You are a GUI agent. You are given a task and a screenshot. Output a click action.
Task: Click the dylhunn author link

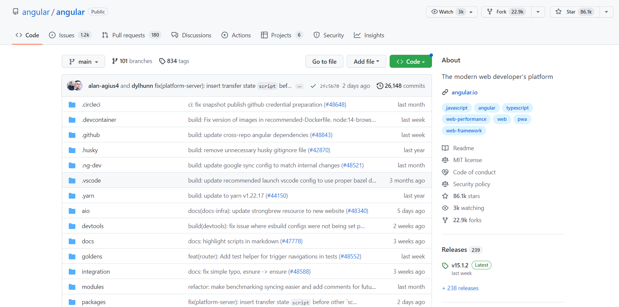(142, 86)
